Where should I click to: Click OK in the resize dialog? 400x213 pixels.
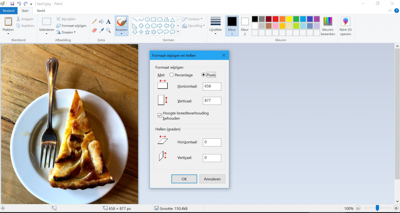[184, 179]
